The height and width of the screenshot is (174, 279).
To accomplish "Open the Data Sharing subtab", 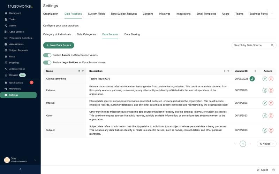I will [132, 34].
